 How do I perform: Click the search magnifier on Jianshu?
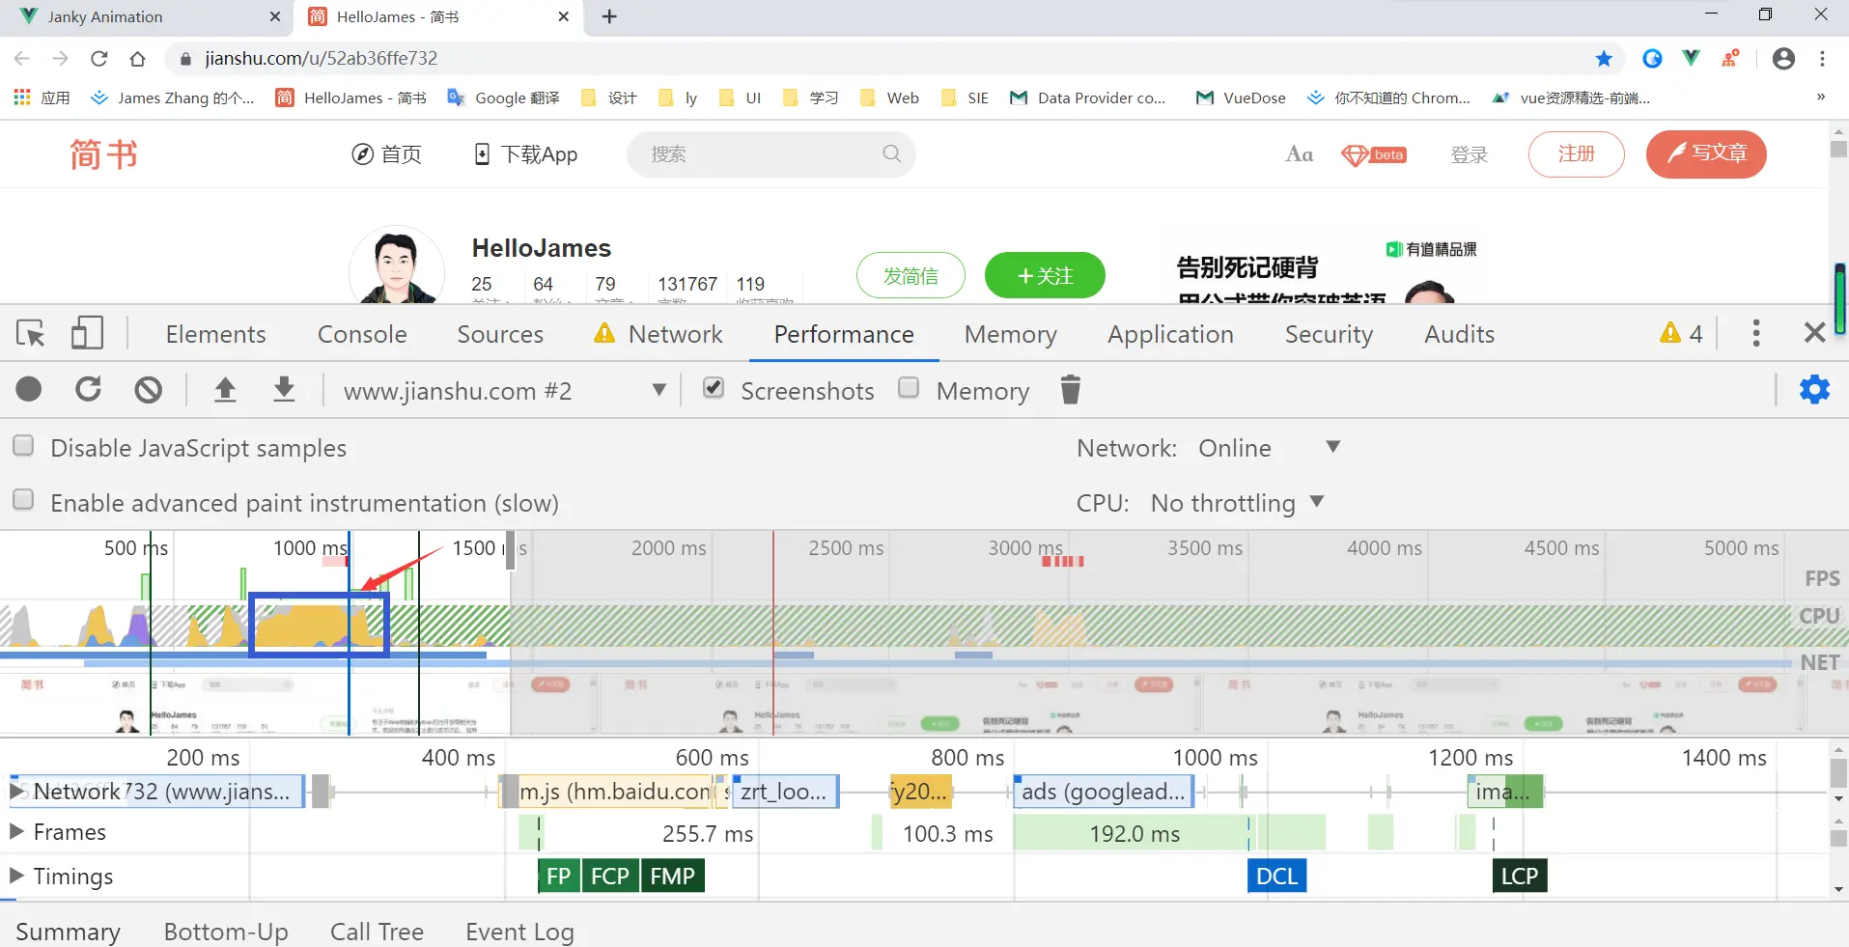tap(891, 153)
